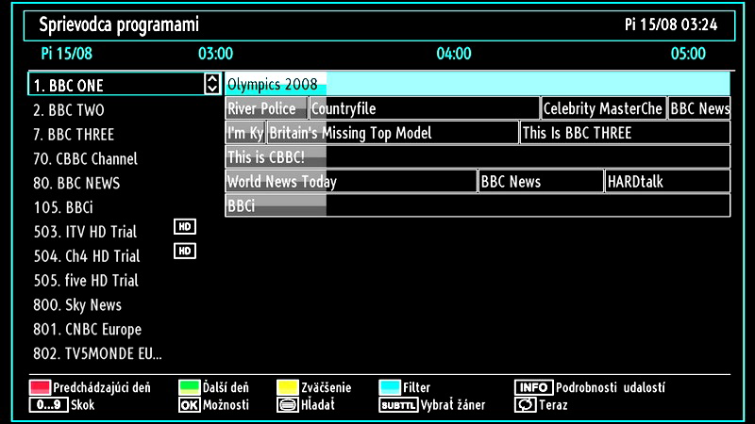Image resolution: width=755 pixels, height=424 pixels.
Task: Click the 03:00 timeline marker
Action: (215, 54)
